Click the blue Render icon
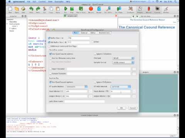Screen dimensions: 185x138 99,9
